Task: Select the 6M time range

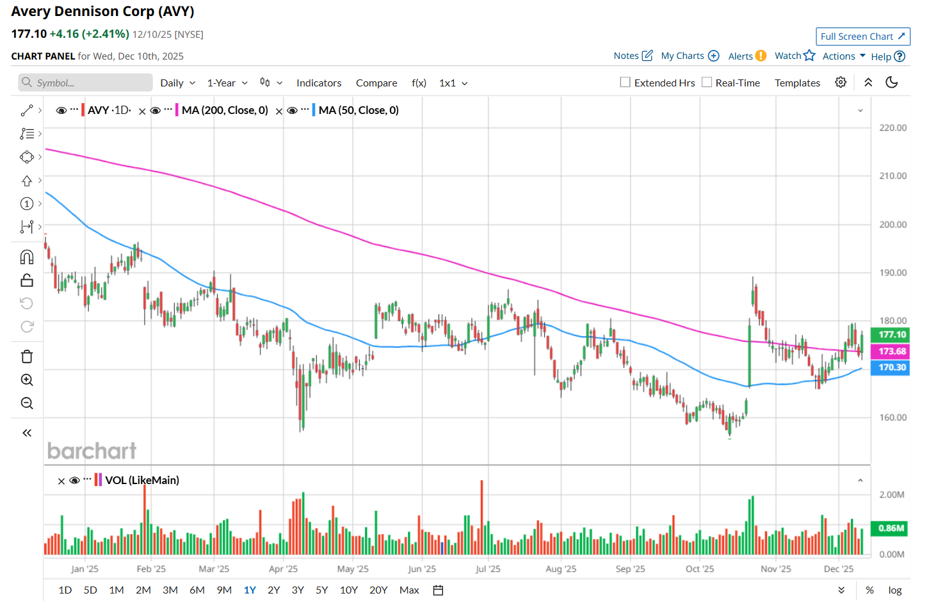Action: pos(197,590)
